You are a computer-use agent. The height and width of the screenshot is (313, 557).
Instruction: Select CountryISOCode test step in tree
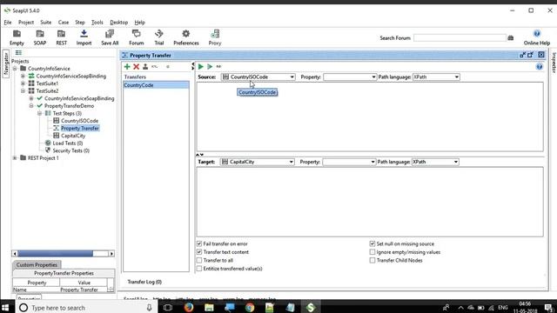79,121
